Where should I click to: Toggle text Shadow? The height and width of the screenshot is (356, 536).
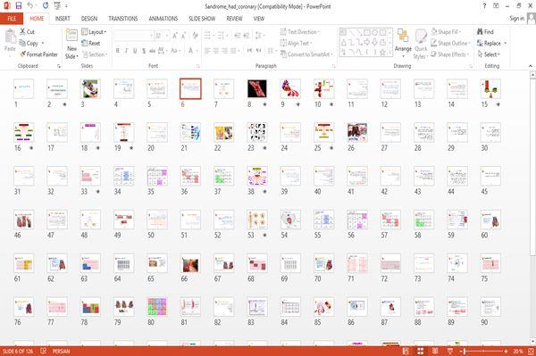[144, 51]
